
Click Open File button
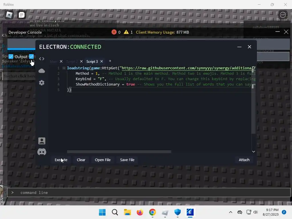tap(103, 160)
